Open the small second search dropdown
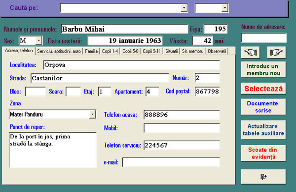Screen dimensions: 296x192 (224, 8)
